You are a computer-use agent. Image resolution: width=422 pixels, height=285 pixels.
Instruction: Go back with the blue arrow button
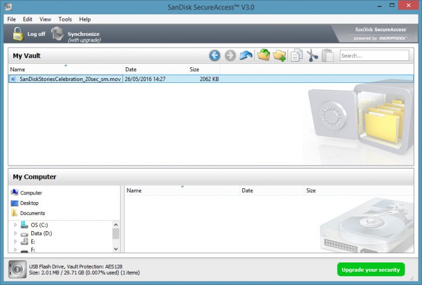click(214, 56)
